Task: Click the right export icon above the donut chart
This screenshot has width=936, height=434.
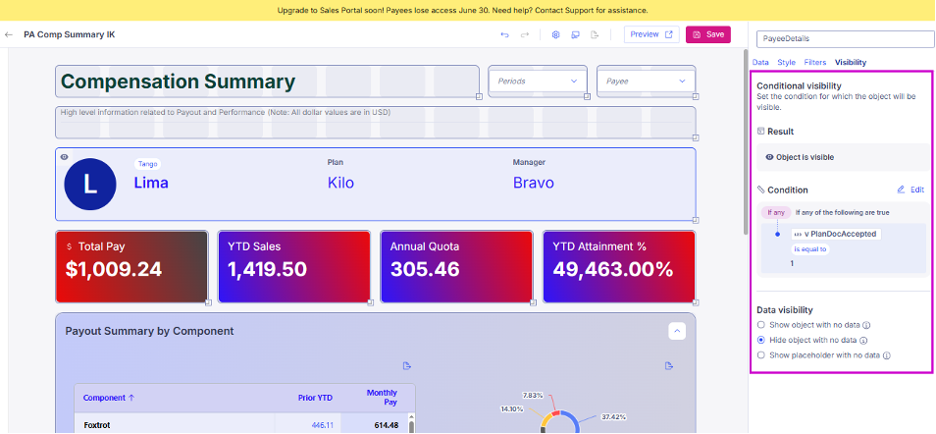Action: (x=668, y=366)
